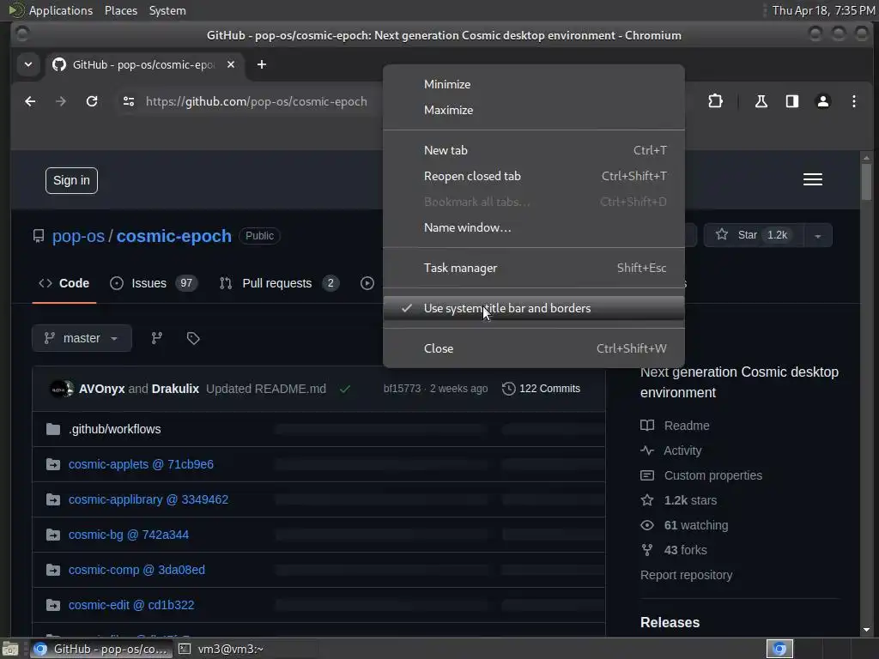
Task: Click AVOnyx author name
Action: tap(101, 389)
